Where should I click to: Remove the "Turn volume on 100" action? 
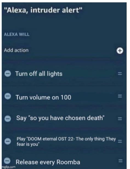8,96
